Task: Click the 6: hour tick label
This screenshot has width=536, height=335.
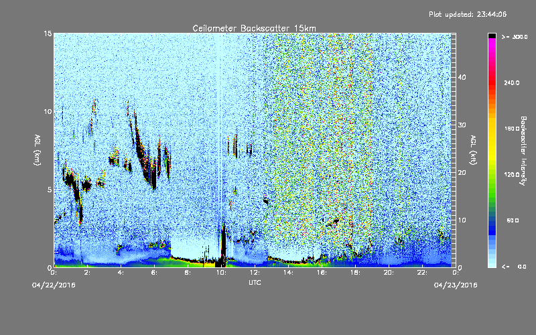Action: [x=155, y=273]
